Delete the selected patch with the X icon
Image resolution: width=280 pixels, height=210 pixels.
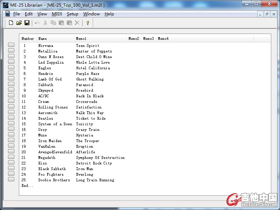[x=77, y=23]
